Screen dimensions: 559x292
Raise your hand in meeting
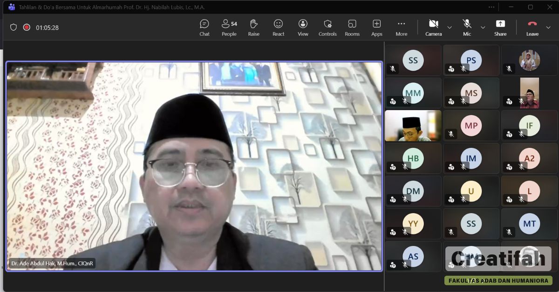[x=253, y=27]
